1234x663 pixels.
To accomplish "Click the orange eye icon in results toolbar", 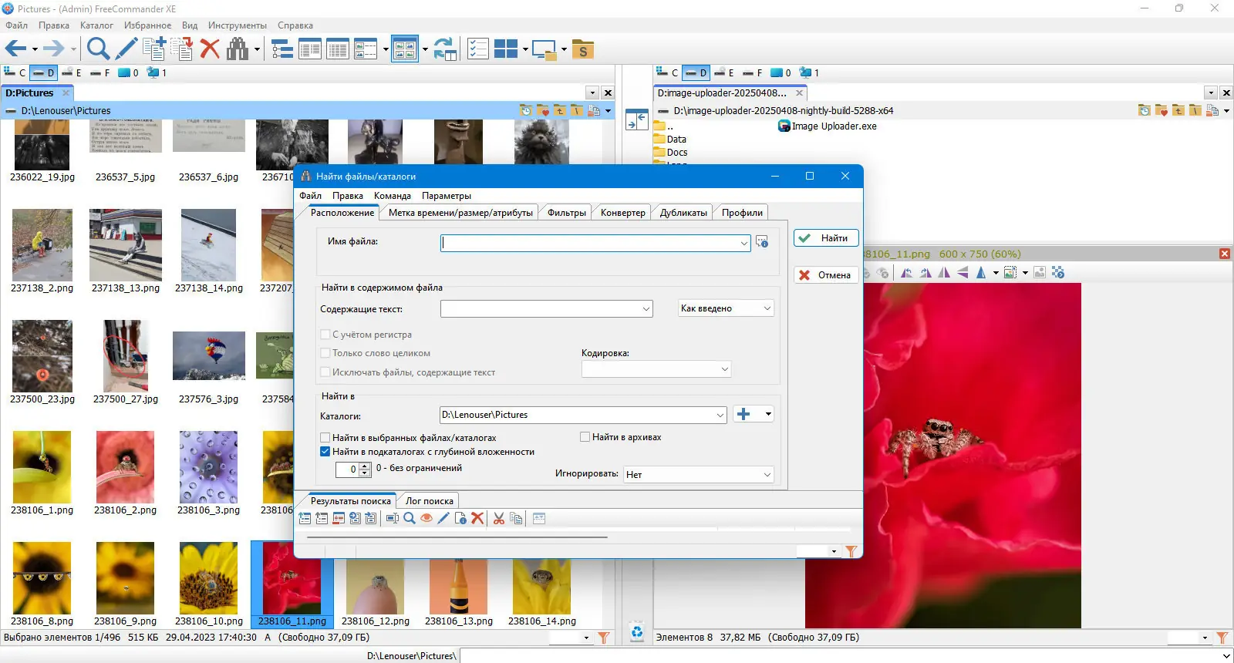I will [x=427, y=519].
